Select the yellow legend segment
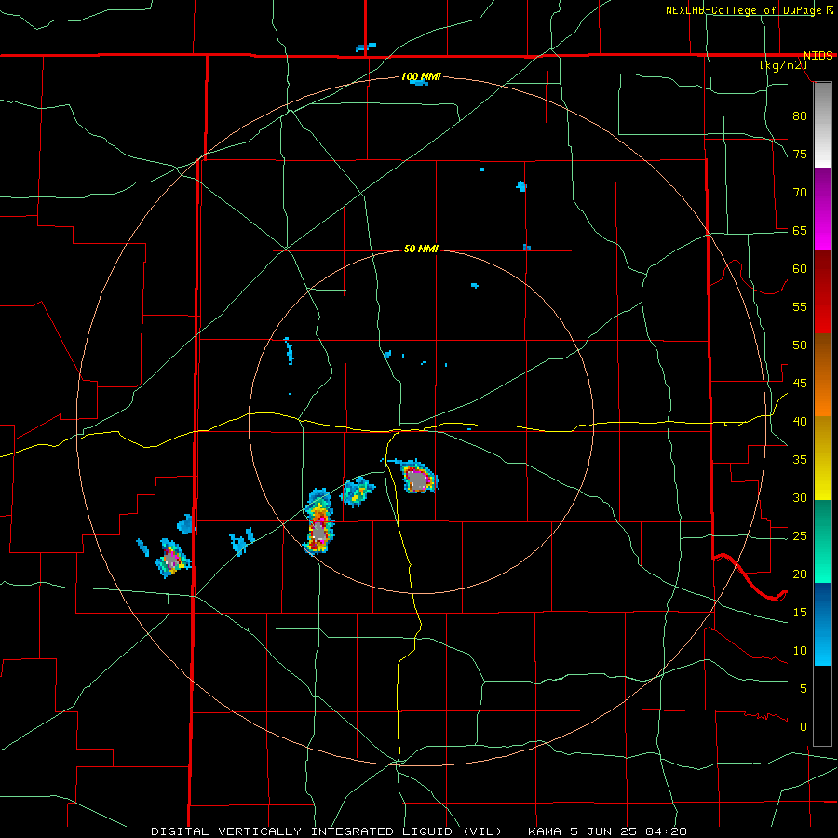 [822, 458]
